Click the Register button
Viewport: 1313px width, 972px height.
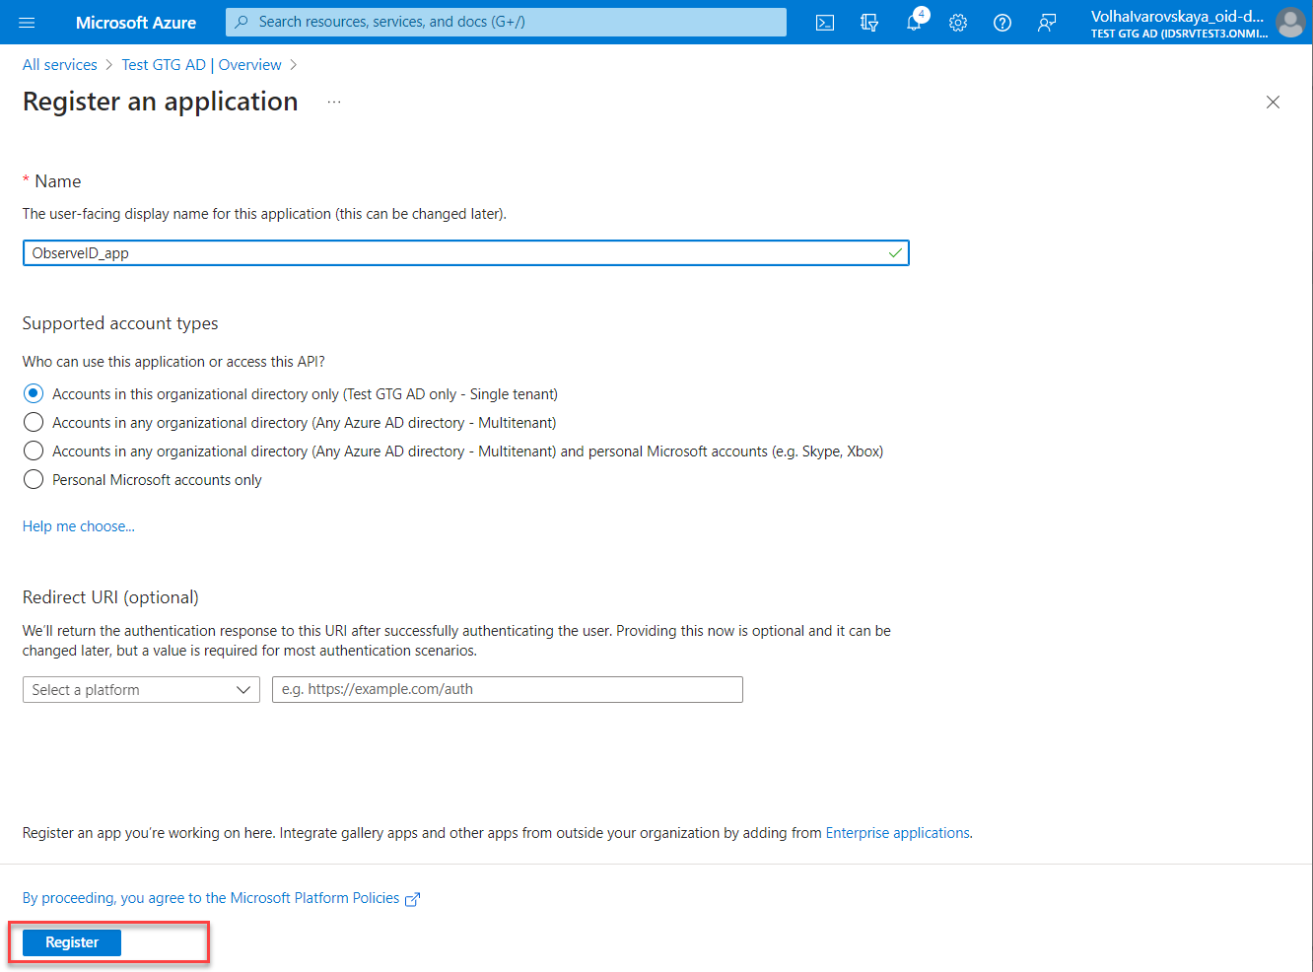click(72, 942)
